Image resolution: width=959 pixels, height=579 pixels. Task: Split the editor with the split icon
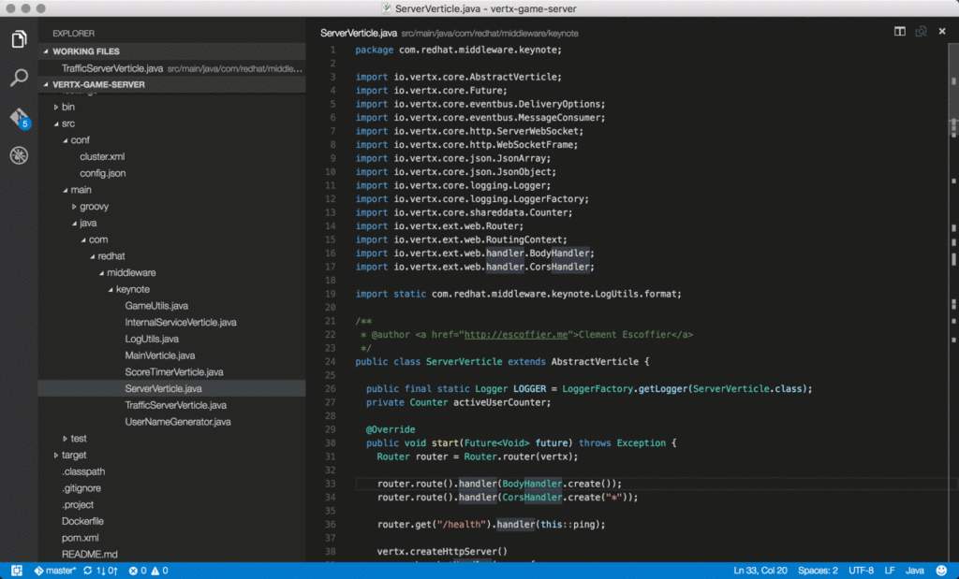click(x=899, y=32)
